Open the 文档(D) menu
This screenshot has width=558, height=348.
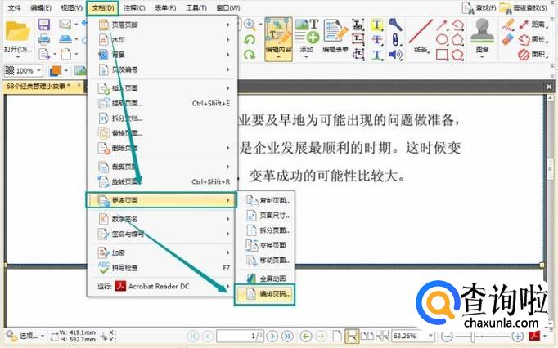click(x=102, y=7)
